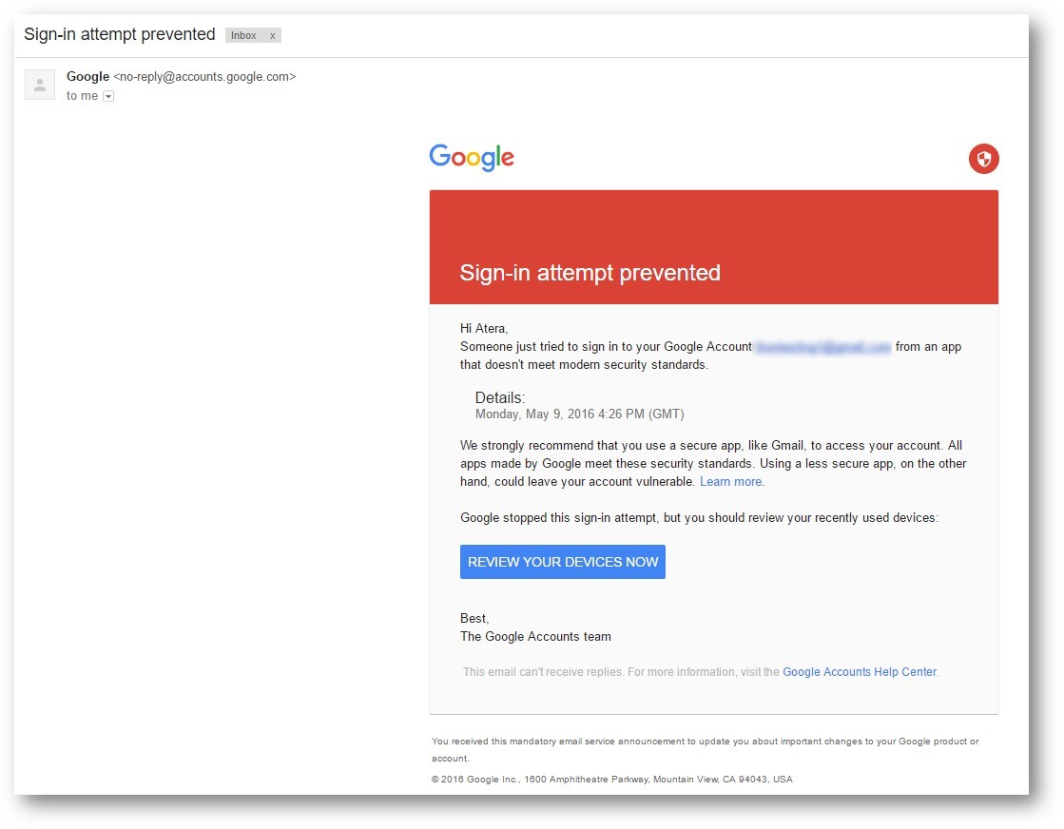This screenshot has width=1064, height=829.
Task: Click the email subject line at top
Action: 120,34
